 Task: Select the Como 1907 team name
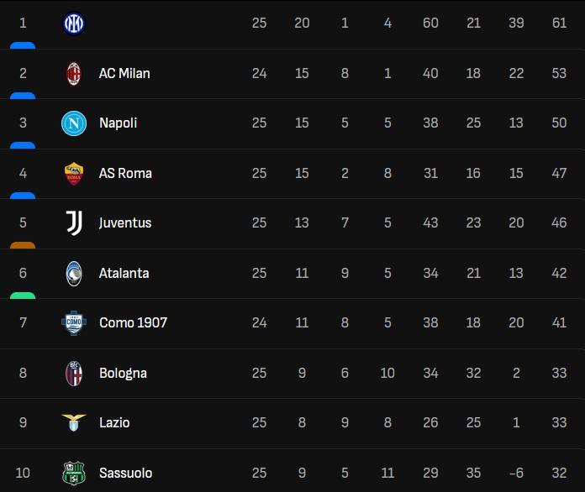(133, 322)
